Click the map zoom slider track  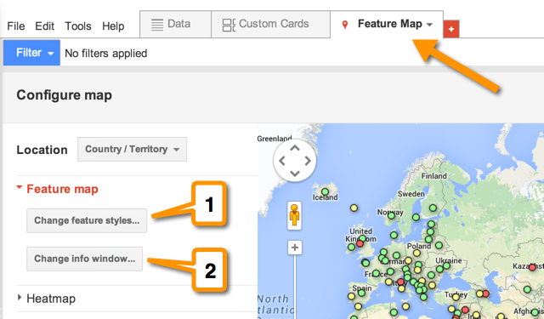pyautogui.click(x=295, y=287)
